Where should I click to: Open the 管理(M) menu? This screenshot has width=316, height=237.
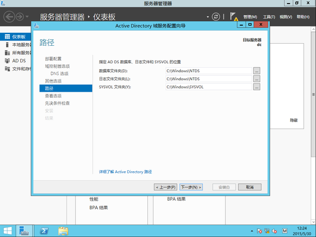point(250,17)
